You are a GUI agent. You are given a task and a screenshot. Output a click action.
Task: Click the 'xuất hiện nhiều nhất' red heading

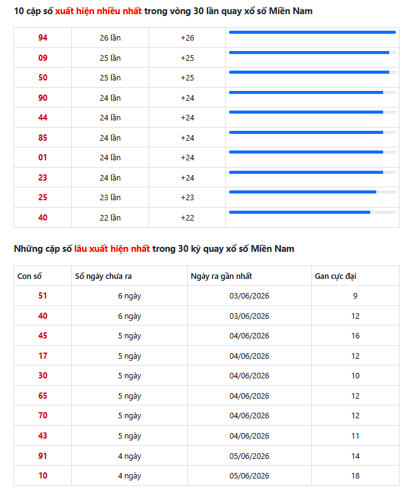98,11
